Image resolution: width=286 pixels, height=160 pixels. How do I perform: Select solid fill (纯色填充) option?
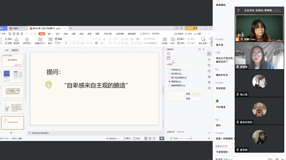[x=169, y=70]
